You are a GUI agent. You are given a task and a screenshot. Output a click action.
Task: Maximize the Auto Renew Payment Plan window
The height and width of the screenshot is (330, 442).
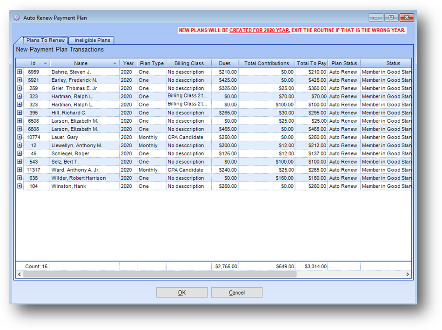pos(391,18)
